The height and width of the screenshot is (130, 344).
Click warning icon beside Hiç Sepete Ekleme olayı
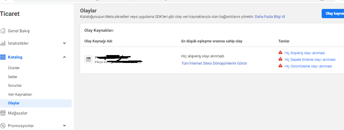pos(280,59)
